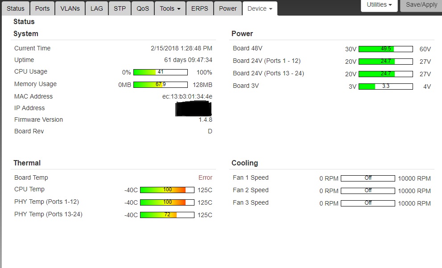Click the Board Temp Error text

(x=205, y=177)
